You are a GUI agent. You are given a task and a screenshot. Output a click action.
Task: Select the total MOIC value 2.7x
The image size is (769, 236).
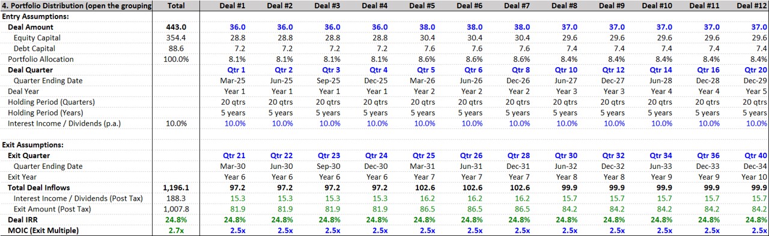tap(176, 231)
